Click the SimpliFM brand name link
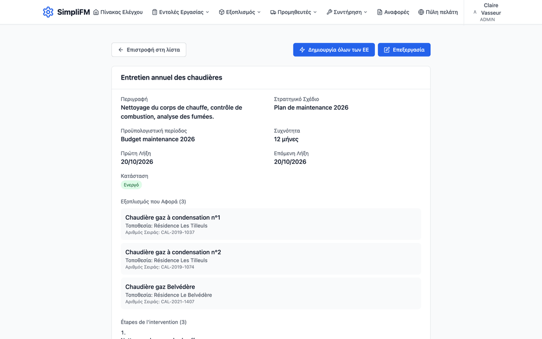 click(73, 12)
